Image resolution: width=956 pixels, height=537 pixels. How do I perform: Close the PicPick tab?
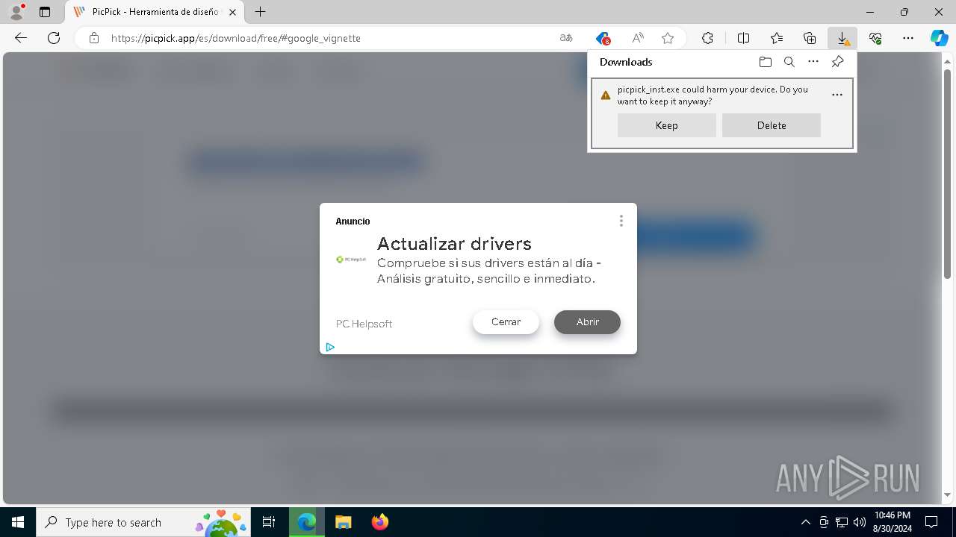point(233,12)
